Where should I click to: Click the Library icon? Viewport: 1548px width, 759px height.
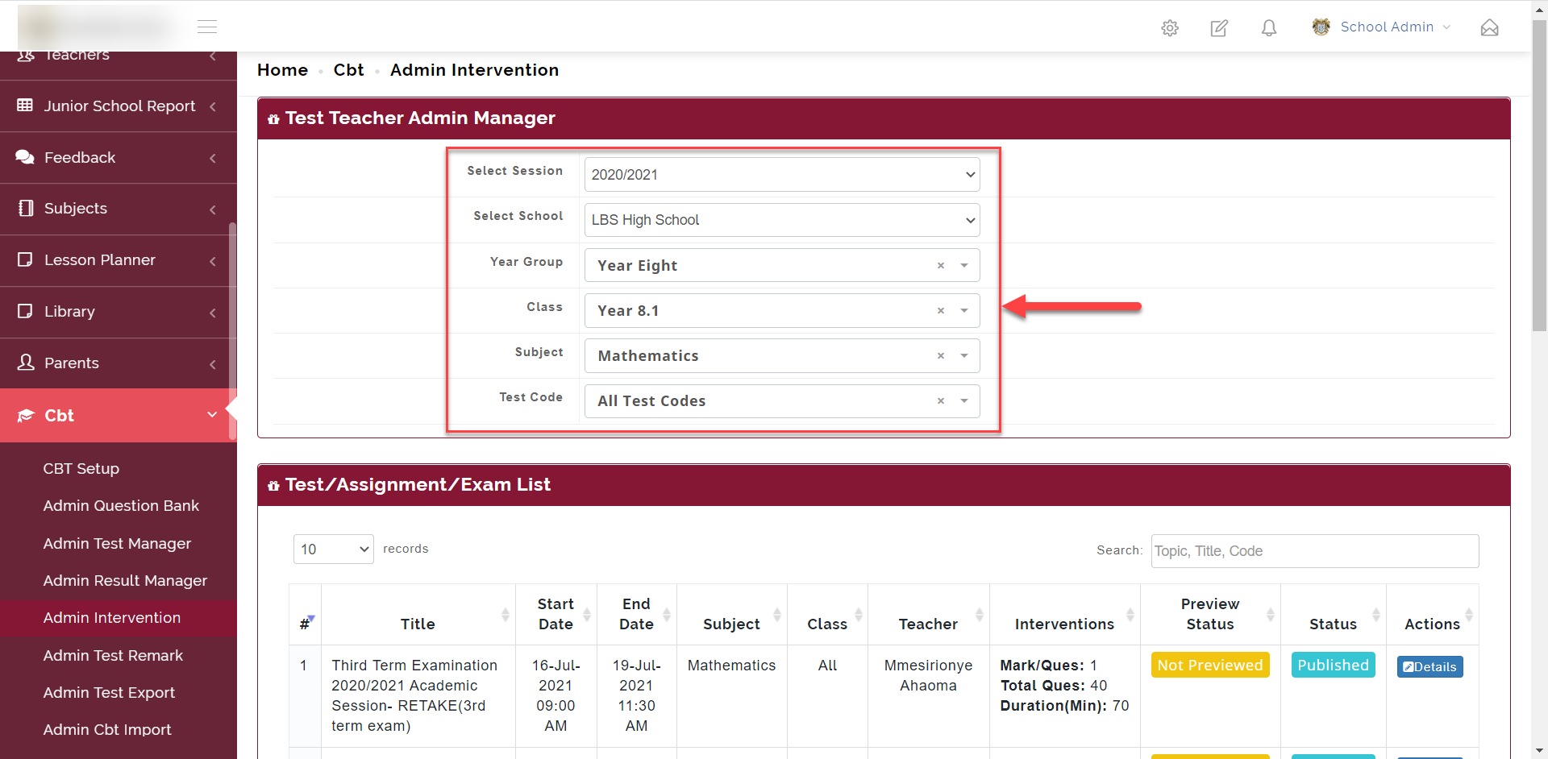(x=25, y=311)
